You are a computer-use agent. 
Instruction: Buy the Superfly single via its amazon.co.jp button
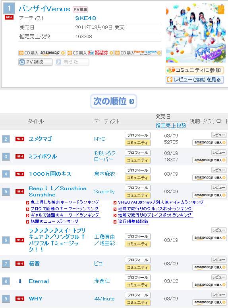[210, 195]
